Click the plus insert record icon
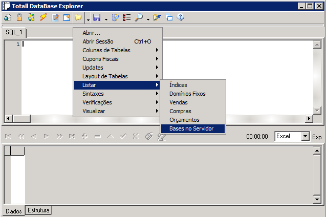This screenshot has height=217, width=326. click(84, 136)
